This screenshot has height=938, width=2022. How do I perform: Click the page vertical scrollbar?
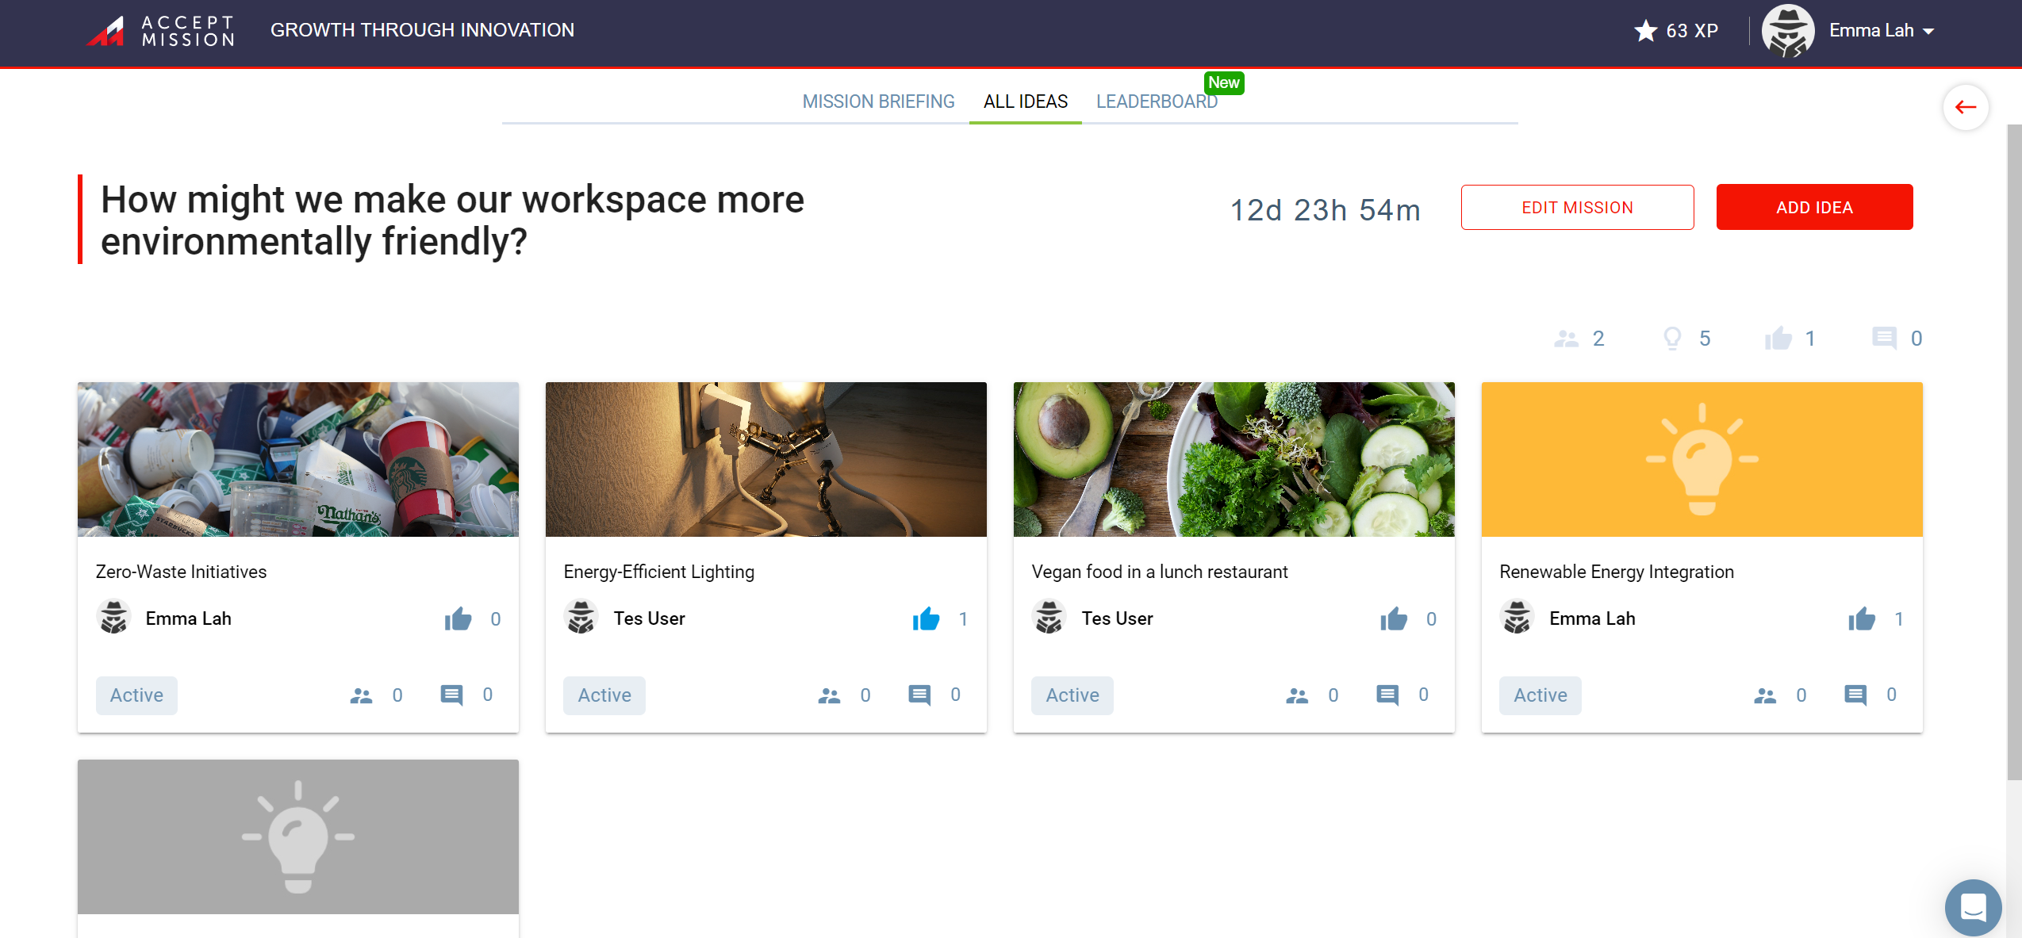(x=2014, y=452)
